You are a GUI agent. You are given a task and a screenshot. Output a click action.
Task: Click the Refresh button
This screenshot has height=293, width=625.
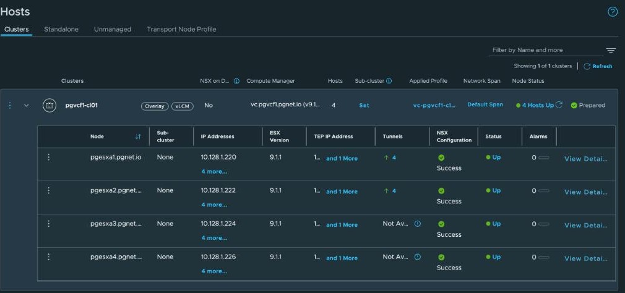click(x=598, y=67)
